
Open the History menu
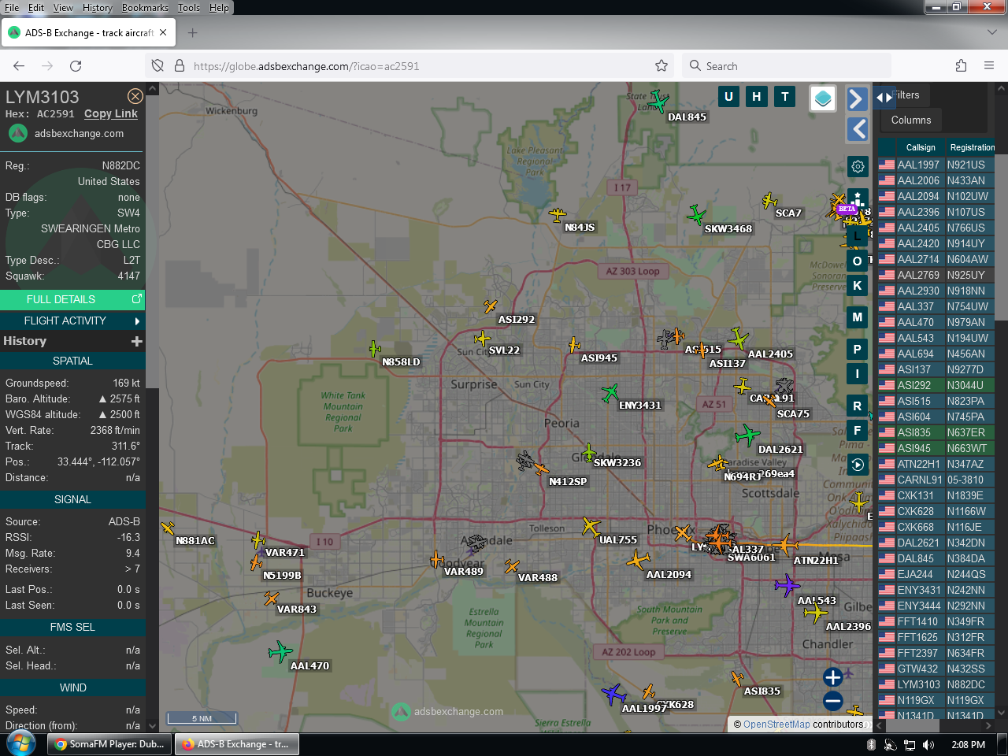click(98, 8)
